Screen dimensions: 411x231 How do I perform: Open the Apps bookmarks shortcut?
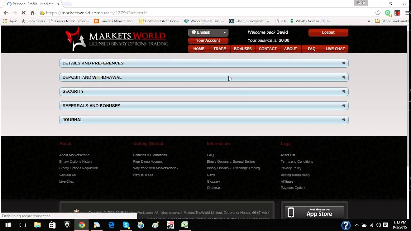pos(10,21)
